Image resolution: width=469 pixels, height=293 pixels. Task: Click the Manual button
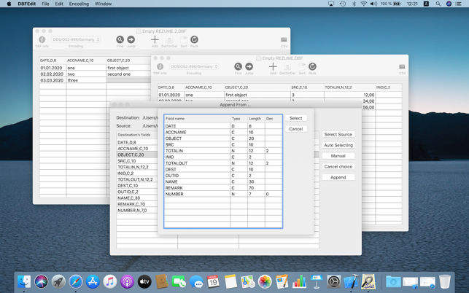point(338,156)
